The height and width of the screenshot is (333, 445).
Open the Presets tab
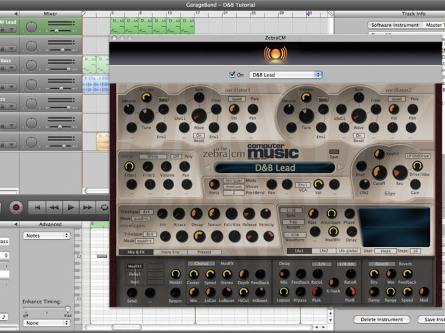point(204,252)
